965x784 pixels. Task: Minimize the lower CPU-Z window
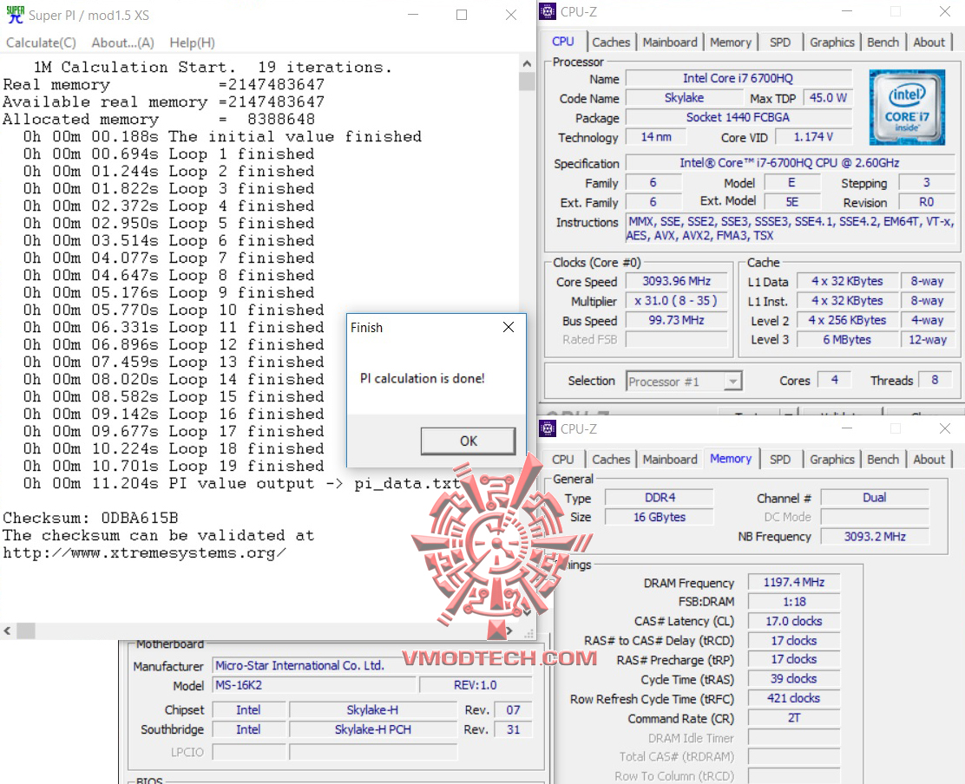click(847, 428)
